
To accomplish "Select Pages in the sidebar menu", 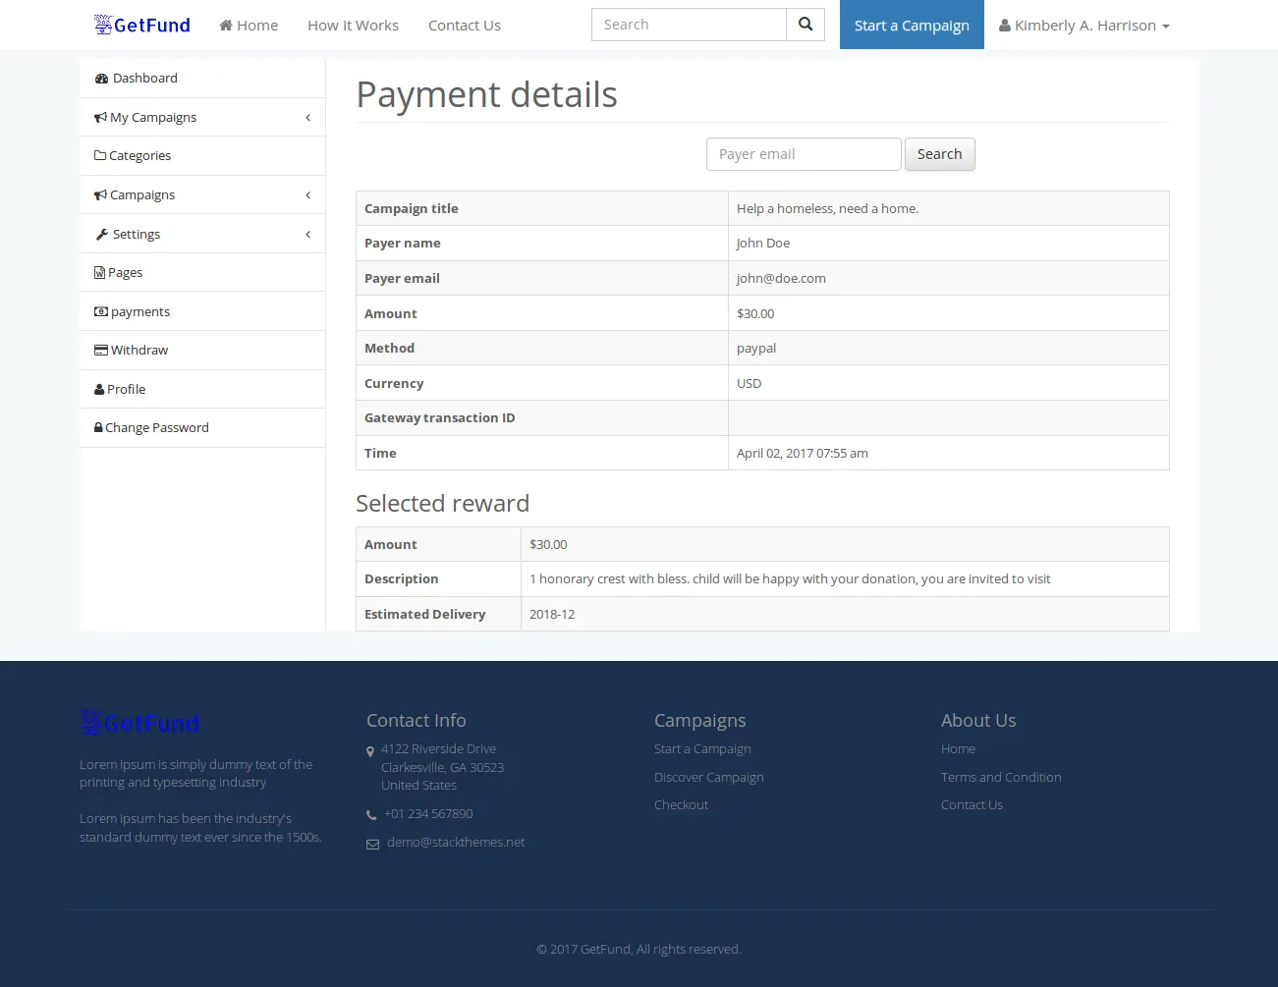I will [x=202, y=273].
